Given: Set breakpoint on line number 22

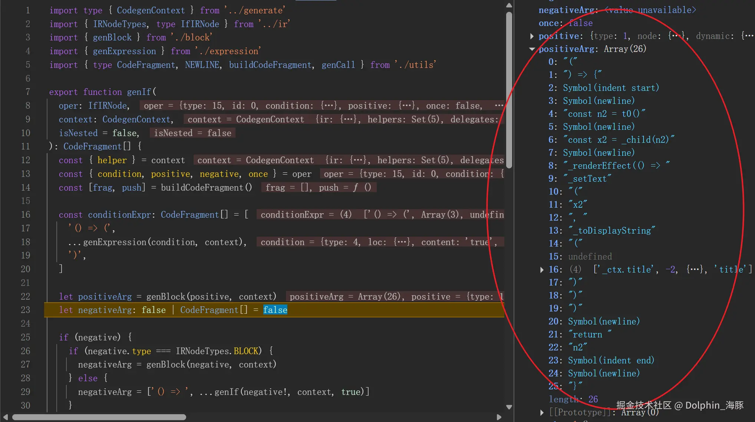Looking at the screenshot, I should pos(25,297).
